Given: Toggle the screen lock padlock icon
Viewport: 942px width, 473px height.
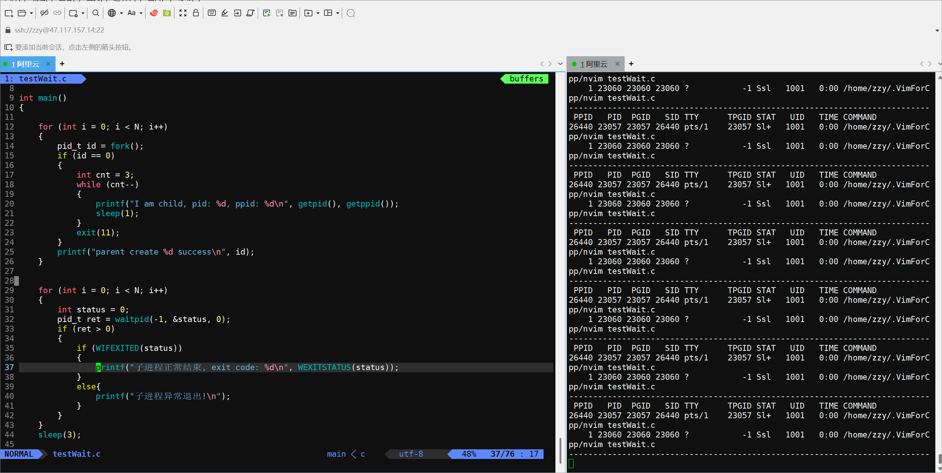Looking at the screenshot, I should coord(196,13).
